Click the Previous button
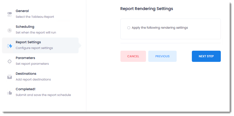This screenshot has width=234, height=116. point(162,56)
